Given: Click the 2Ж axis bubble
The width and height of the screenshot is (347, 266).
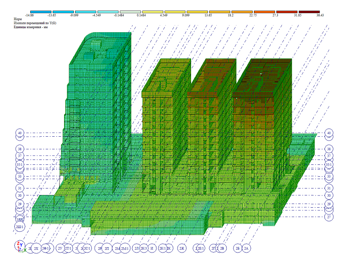Looking at the screenshot, I should pos(182,248).
